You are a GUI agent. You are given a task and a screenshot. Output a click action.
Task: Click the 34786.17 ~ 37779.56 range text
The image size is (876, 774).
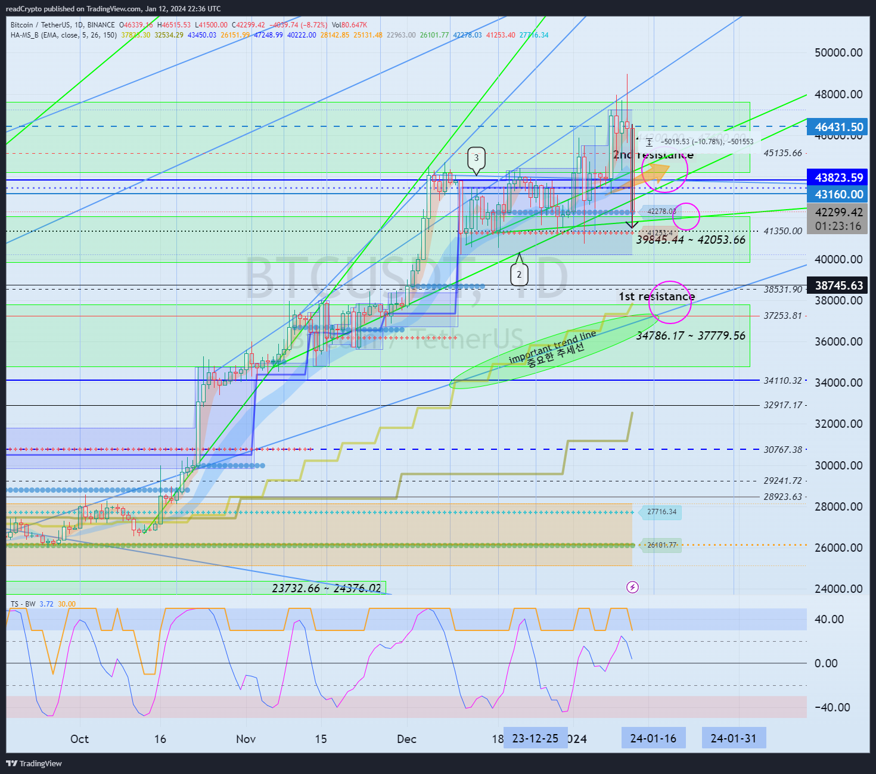point(691,335)
